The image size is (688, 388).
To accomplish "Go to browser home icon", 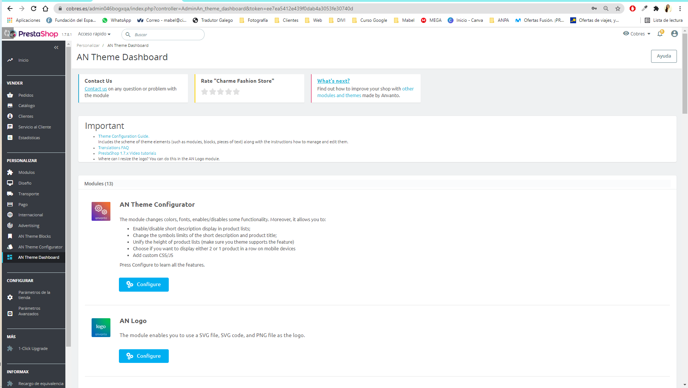I will (x=45, y=8).
